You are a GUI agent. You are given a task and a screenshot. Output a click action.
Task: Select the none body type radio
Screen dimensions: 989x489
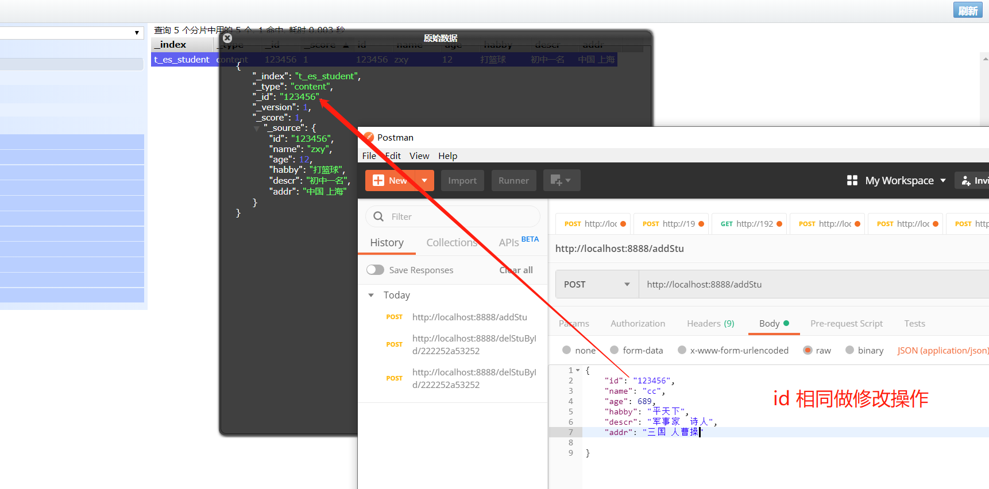click(x=567, y=350)
